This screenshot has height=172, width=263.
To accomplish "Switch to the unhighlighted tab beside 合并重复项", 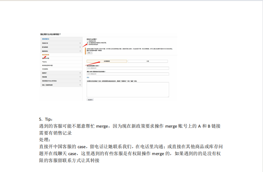I will click(x=148, y=61).
